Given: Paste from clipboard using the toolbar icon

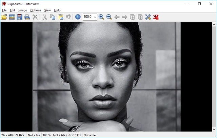Looking at the screenshot, I should click(x=60, y=17).
